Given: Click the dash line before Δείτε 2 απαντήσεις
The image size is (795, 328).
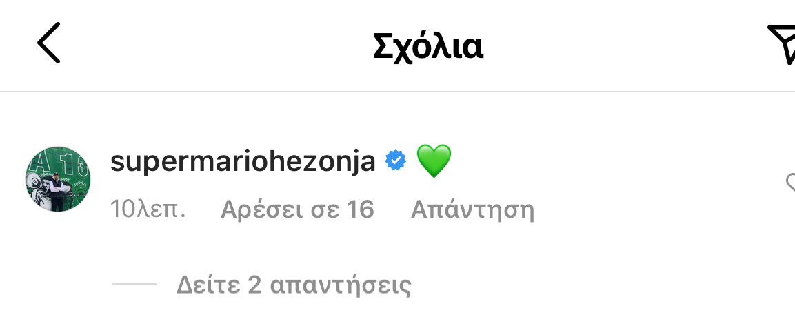Looking at the screenshot, I should [x=134, y=285].
